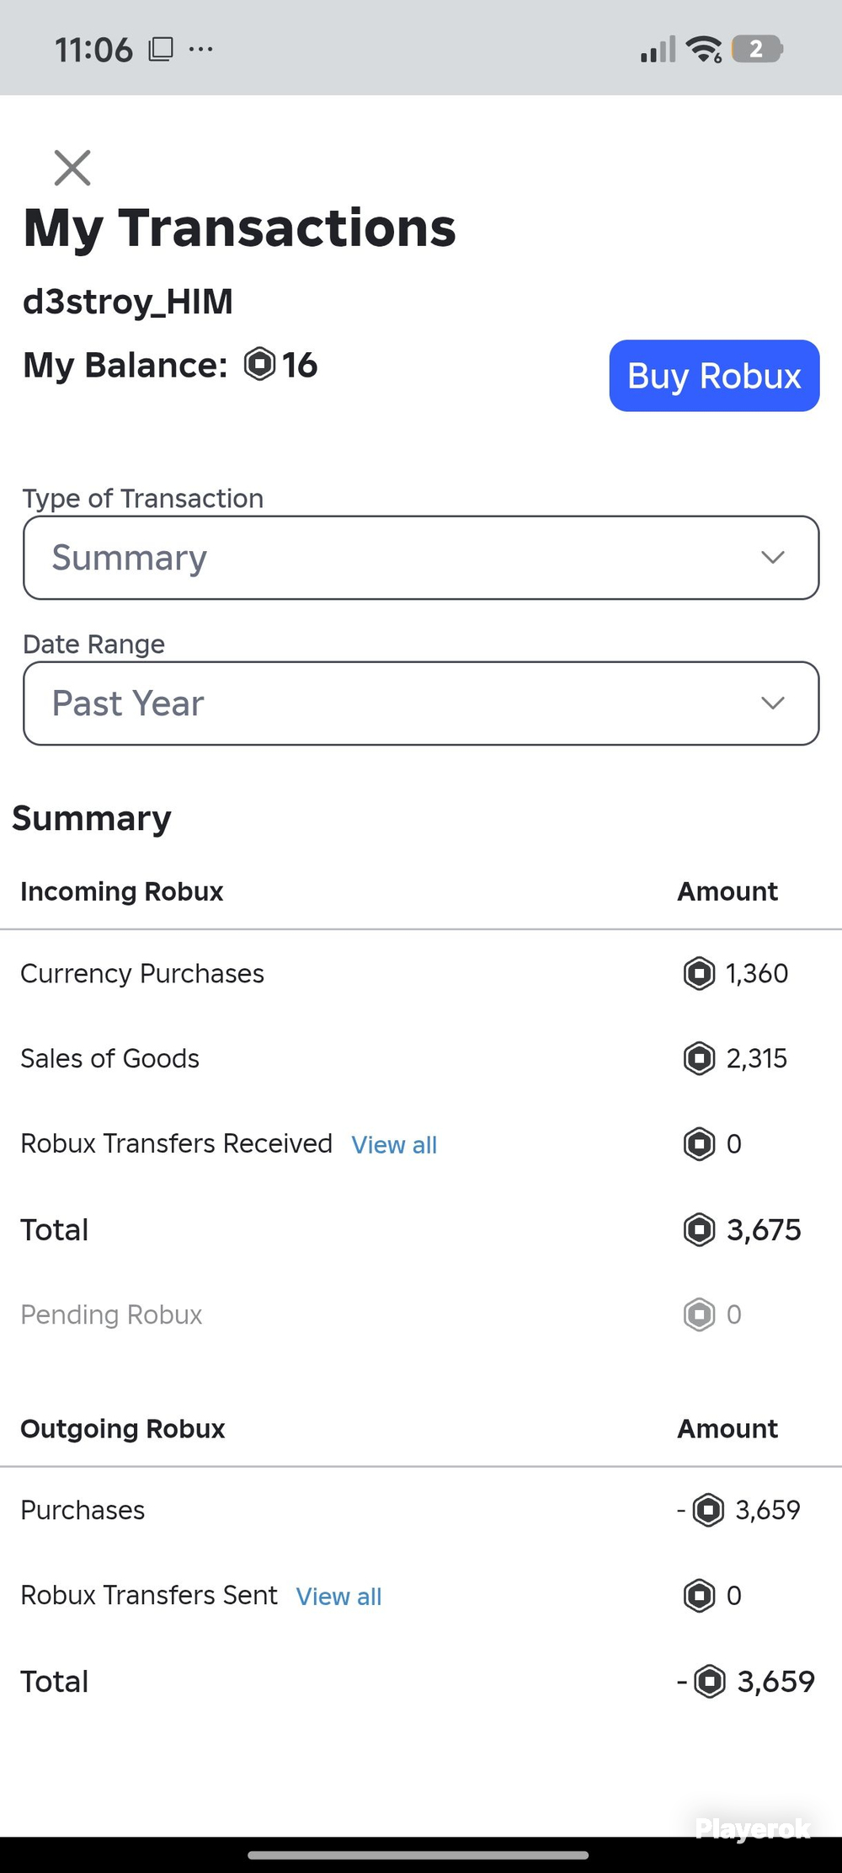
Task: Select the Currency Purchases row label
Action: [x=142, y=974]
